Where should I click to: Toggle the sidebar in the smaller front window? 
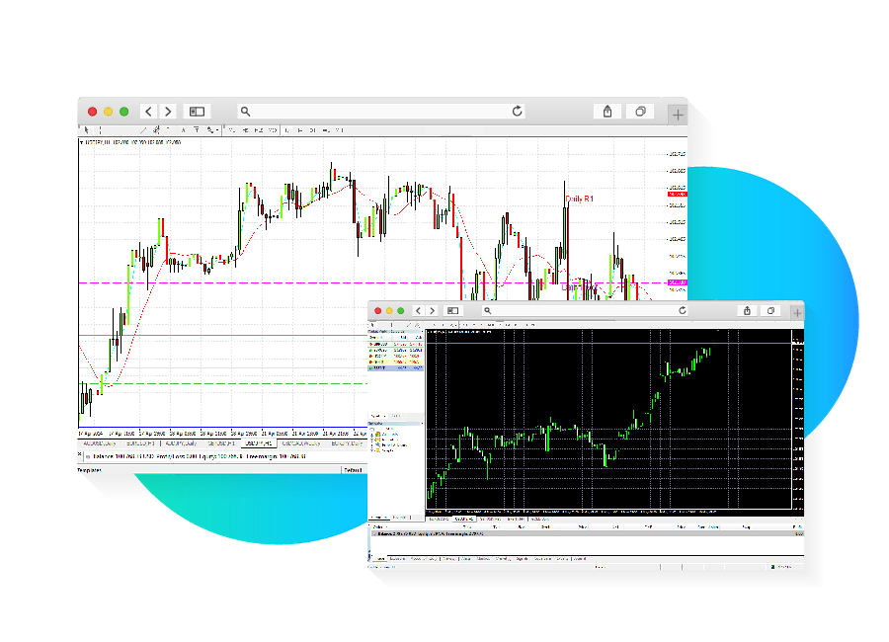[x=452, y=310]
